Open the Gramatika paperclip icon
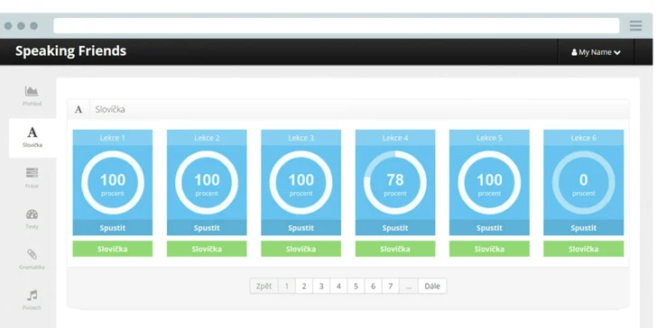 [x=32, y=254]
